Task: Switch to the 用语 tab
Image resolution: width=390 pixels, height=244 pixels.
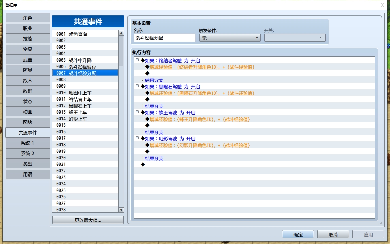Action: (28, 174)
